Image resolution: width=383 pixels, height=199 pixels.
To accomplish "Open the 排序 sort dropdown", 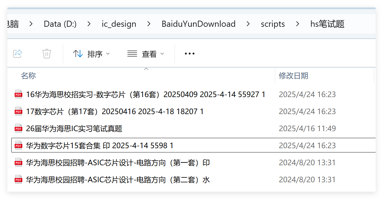I will [91, 54].
